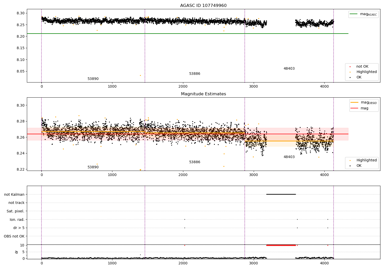This screenshot has height=269, width=384.
Task: Click label 53890 in Magnitude Estimates plot
Action: 93,167
